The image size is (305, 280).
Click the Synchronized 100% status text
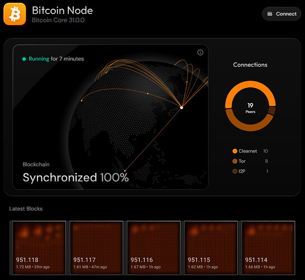point(76,178)
